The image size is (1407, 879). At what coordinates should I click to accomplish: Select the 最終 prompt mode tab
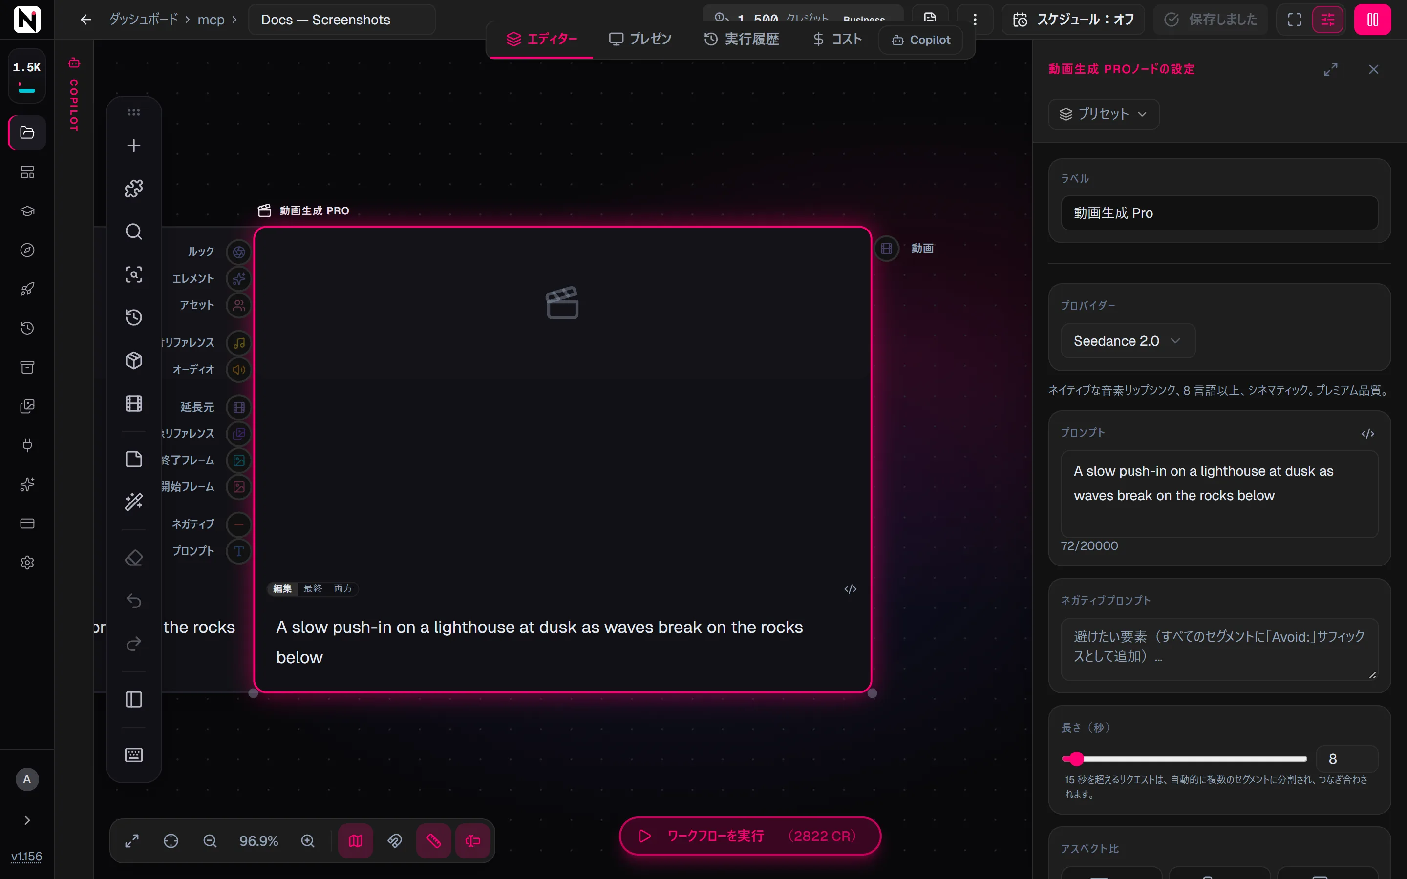pyautogui.click(x=313, y=588)
